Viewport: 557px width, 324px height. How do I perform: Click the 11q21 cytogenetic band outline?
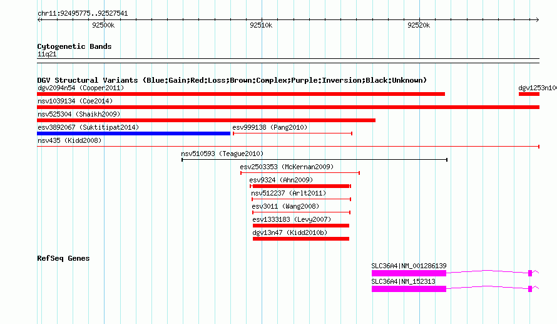[x=288, y=61]
